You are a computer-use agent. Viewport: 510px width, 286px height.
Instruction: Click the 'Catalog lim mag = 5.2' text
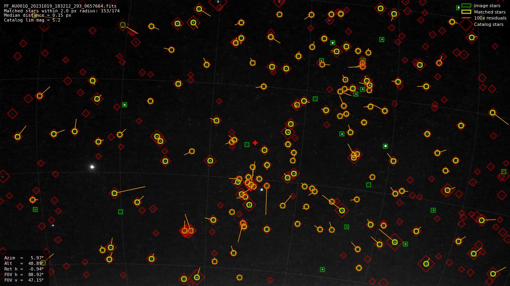click(32, 20)
